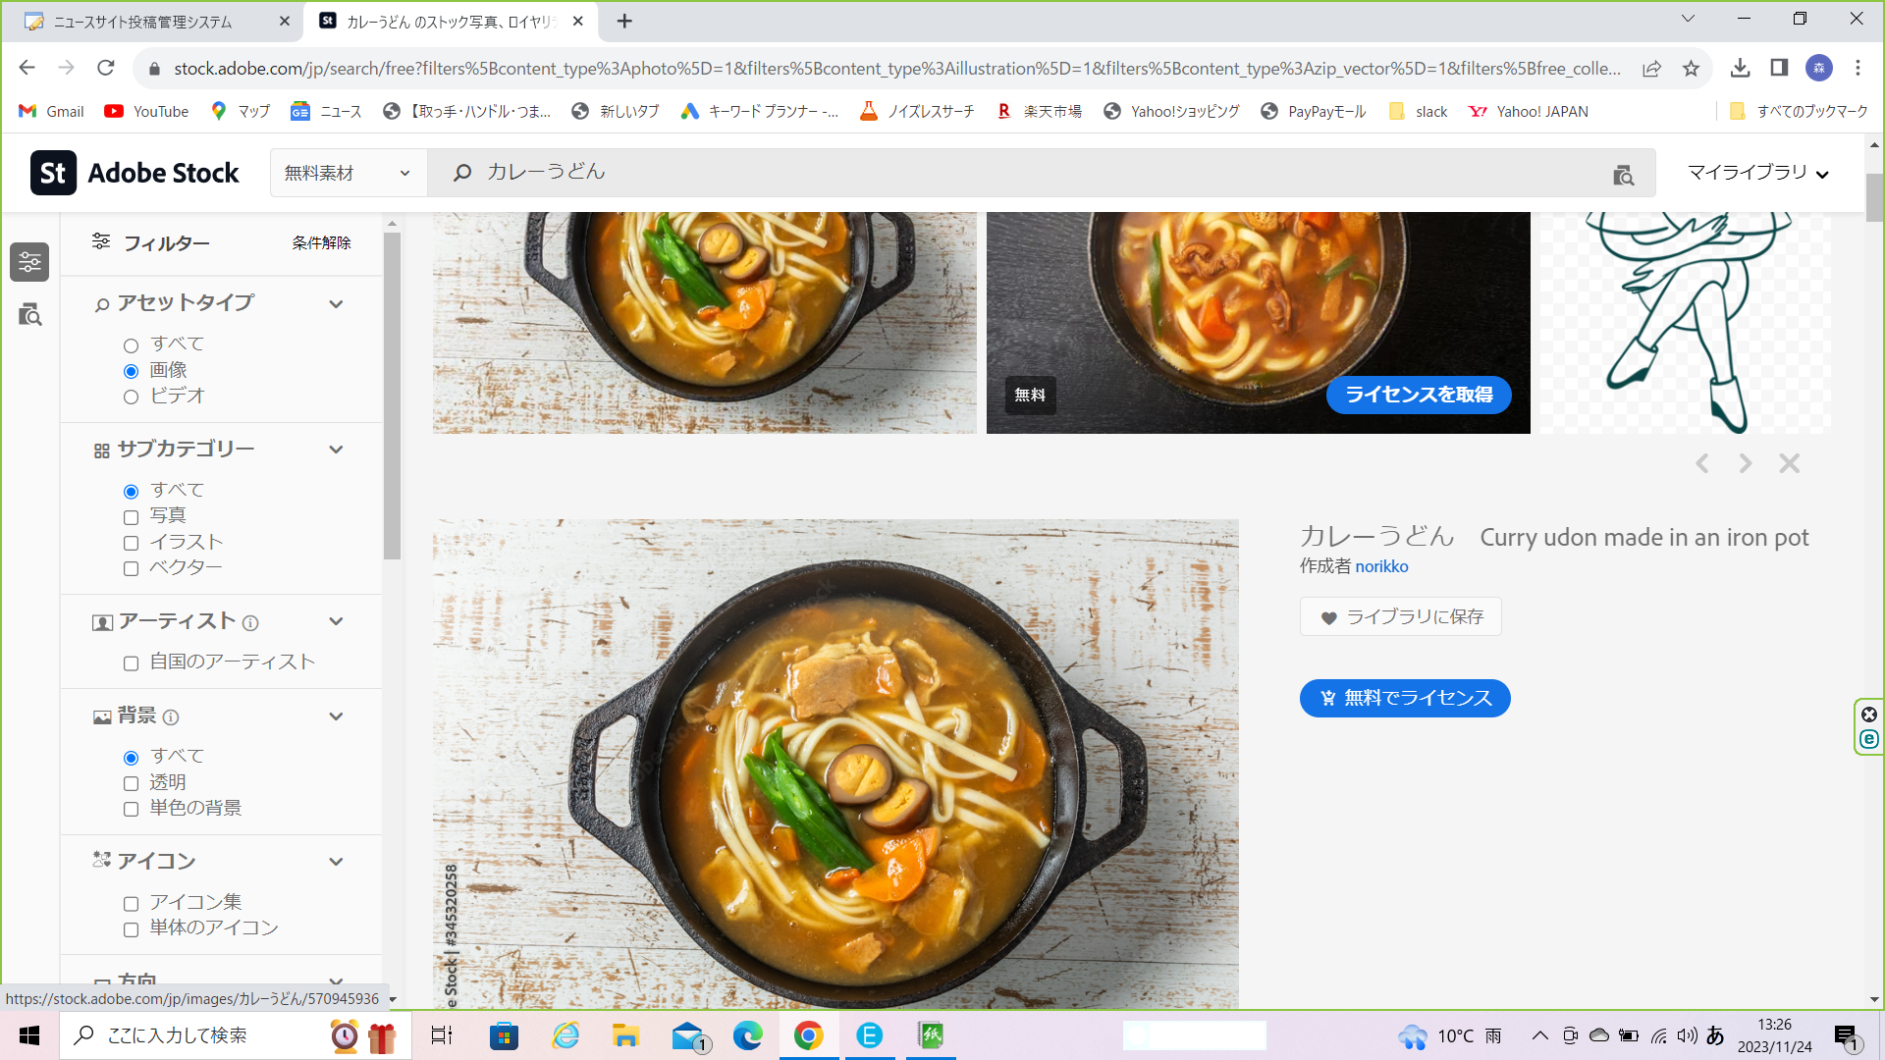Viewport: 1885px width, 1060px height.
Task: Open the tab search dropdown arrow
Action: click(1688, 19)
